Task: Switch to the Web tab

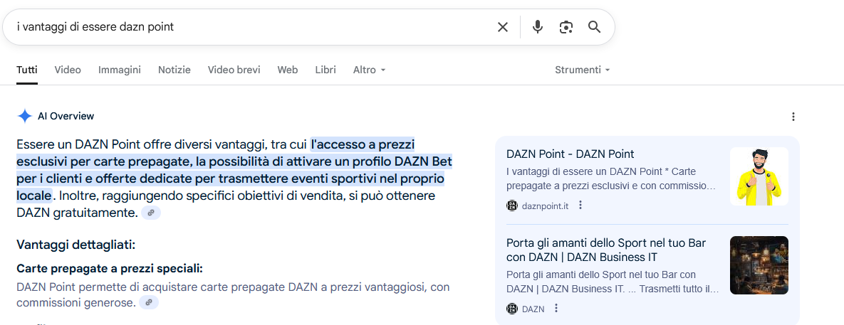Action: coord(288,70)
